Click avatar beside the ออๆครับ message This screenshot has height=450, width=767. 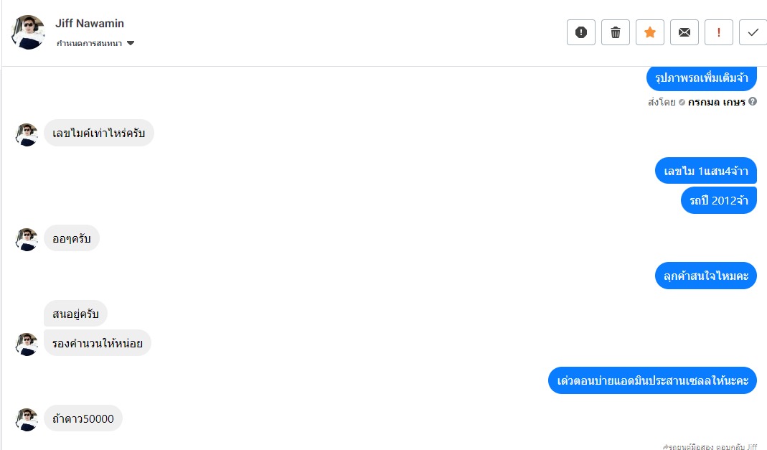[x=27, y=238]
